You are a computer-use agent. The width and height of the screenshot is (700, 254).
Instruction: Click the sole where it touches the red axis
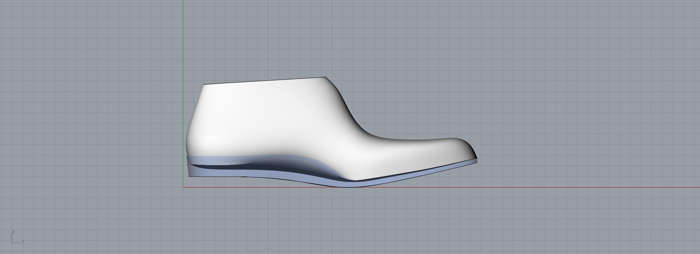(350, 186)
